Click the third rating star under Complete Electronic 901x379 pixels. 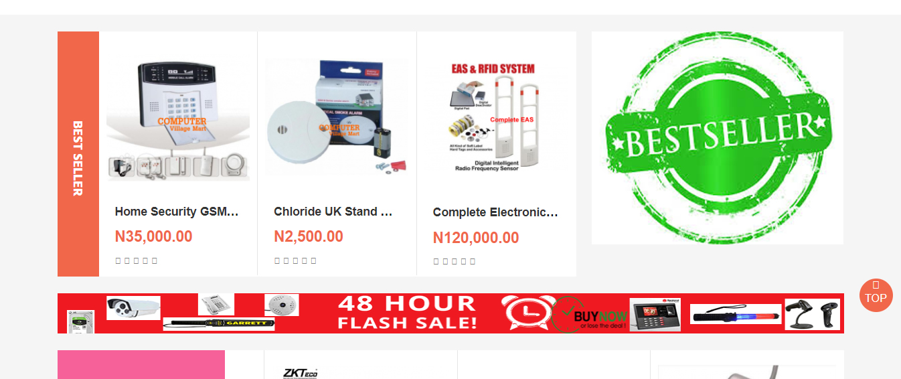[455, 261]
